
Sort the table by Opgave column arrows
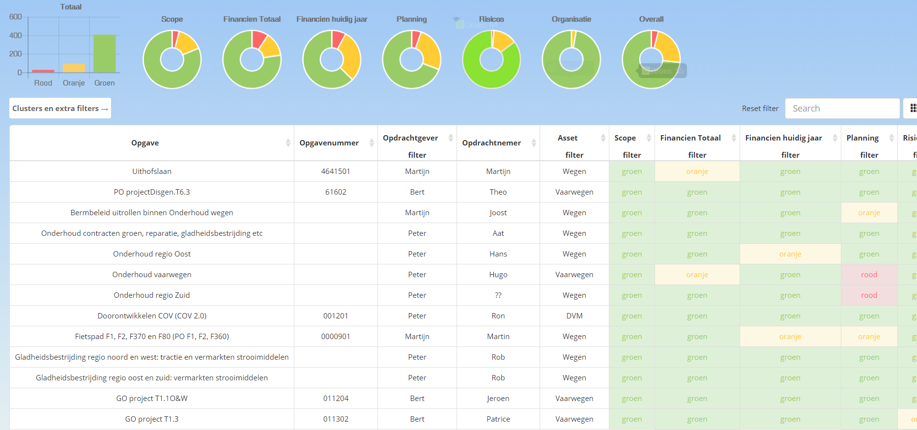(x=288, y=143)
